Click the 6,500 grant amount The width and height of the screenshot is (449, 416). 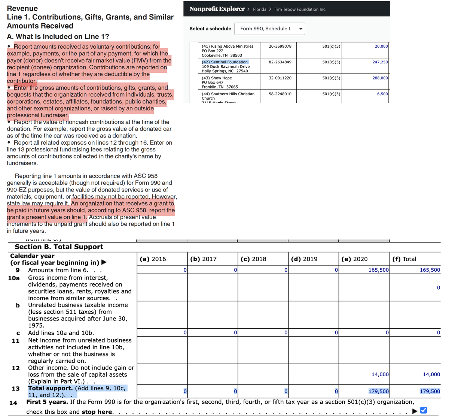(x=382, y=94)
